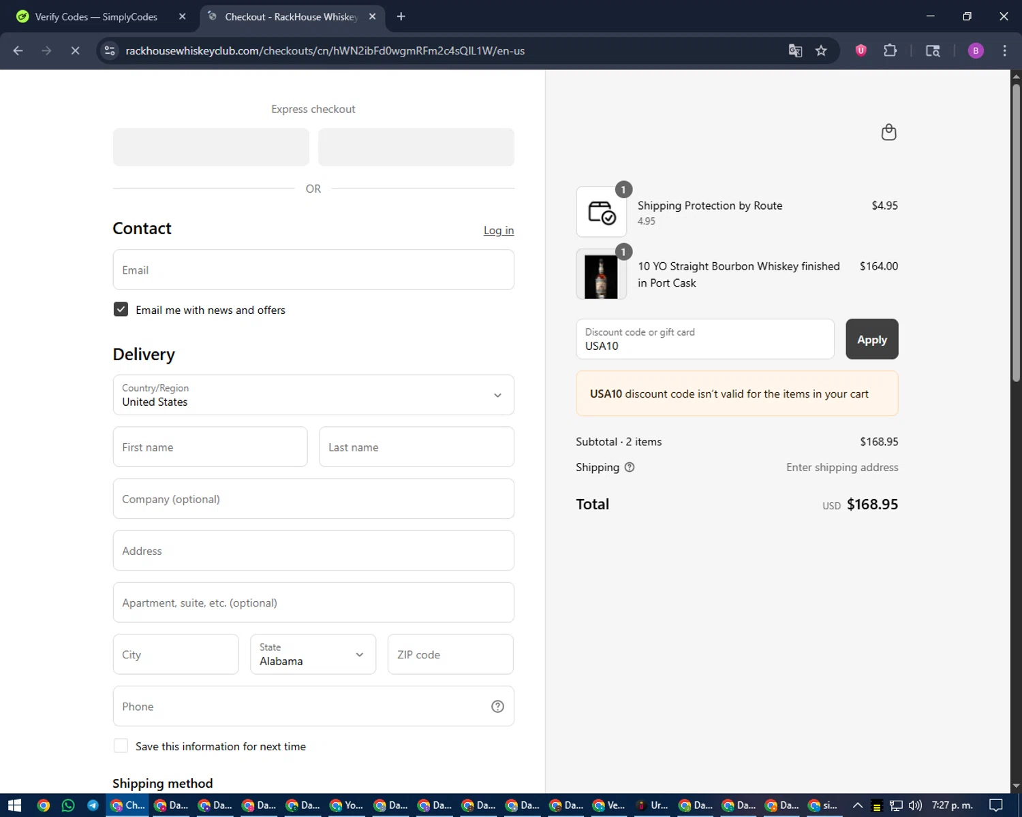The width and height of the screenshot is (1022, 817).
Task: Click the Enter shipping address text
Action: [842, 467]
